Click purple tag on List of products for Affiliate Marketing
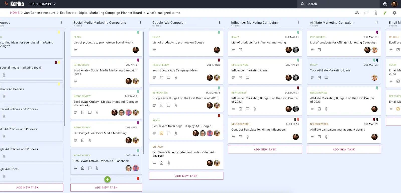The width and height of the screenshot is (401, 193). click(377, 32)
